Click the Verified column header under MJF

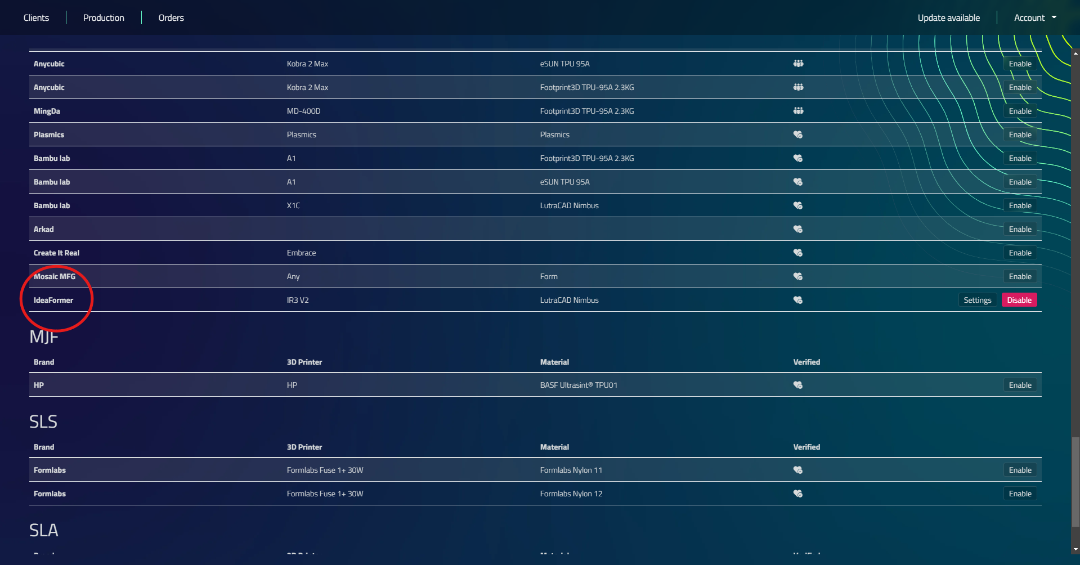pyautogui.click(x=806, y=362)
